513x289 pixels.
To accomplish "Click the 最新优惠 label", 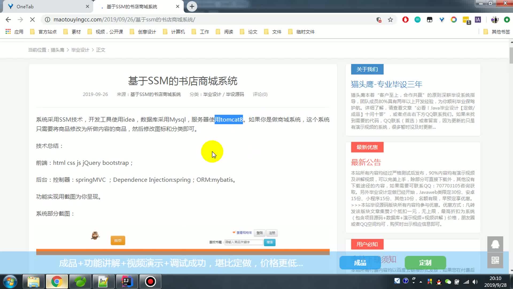I will coord(367,147).
